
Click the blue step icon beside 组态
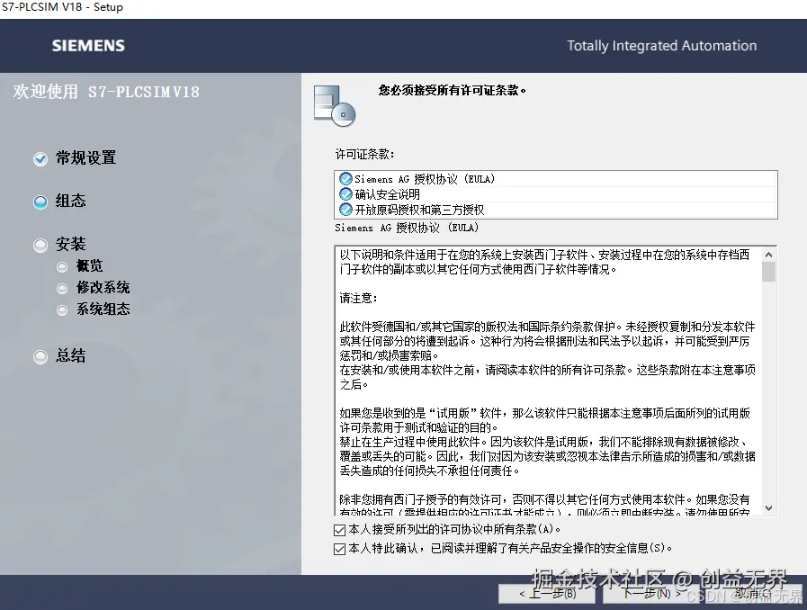(x=40, y=202)
